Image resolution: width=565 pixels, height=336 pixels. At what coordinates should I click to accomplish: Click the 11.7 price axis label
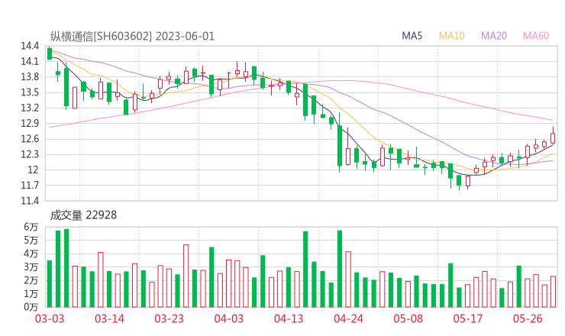coord(30,186)
